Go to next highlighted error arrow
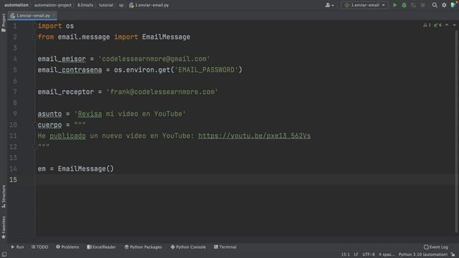 coord(454,25)
